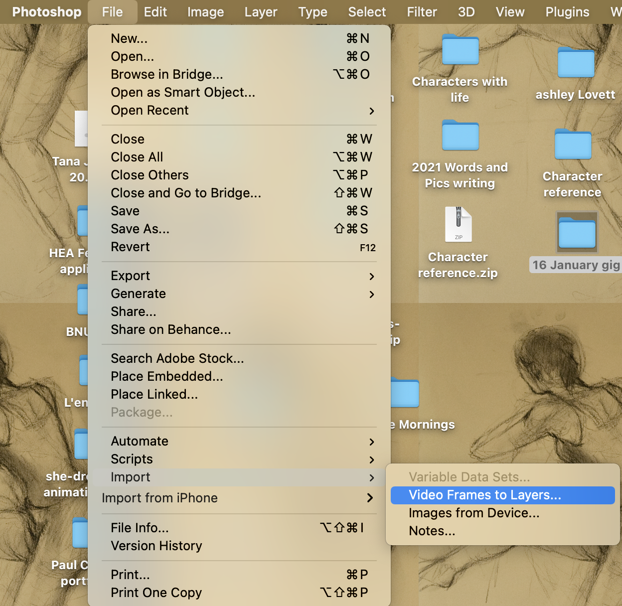Click the folder icon above Mornings label
The image size is (622, 606).
(x=405, y=393)
